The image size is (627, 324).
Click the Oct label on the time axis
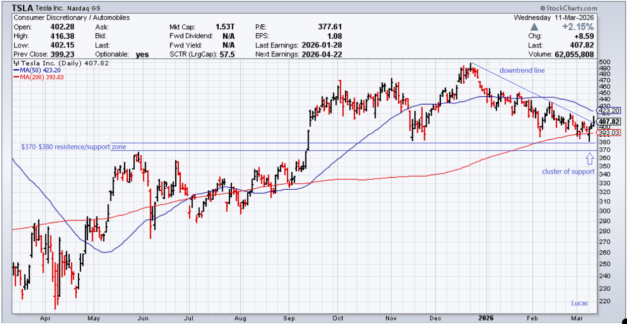point(338,318)
